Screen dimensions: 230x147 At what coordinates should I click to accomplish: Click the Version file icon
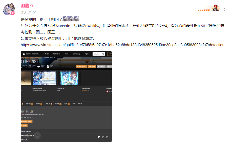coord(48,66)
